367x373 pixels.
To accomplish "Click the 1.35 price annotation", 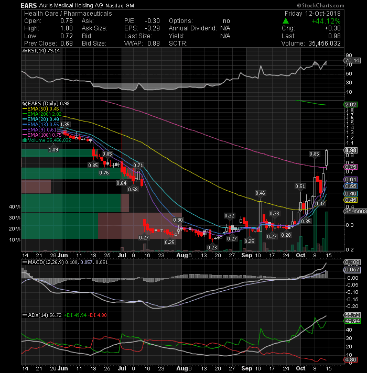I will [x=64, y=125].
